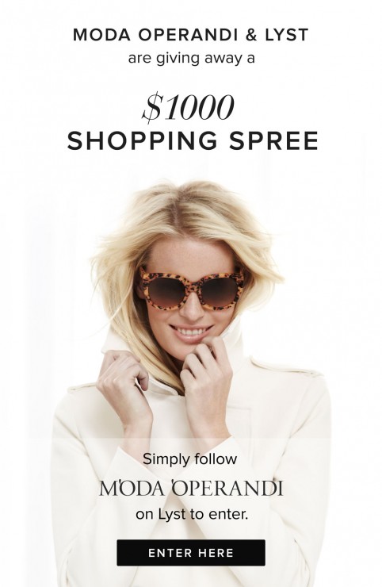Select the 'are giving away a' subtitle
The image size is (382, 587).
191,59
